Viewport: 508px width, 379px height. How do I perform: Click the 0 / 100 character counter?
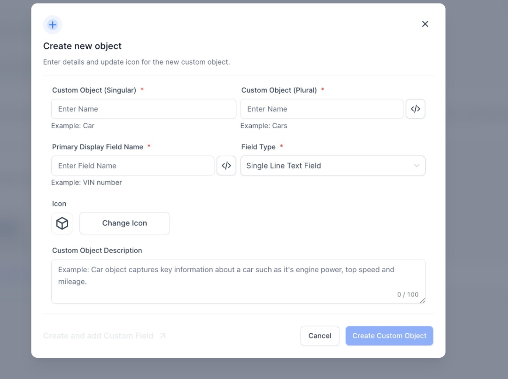[407, 295]
